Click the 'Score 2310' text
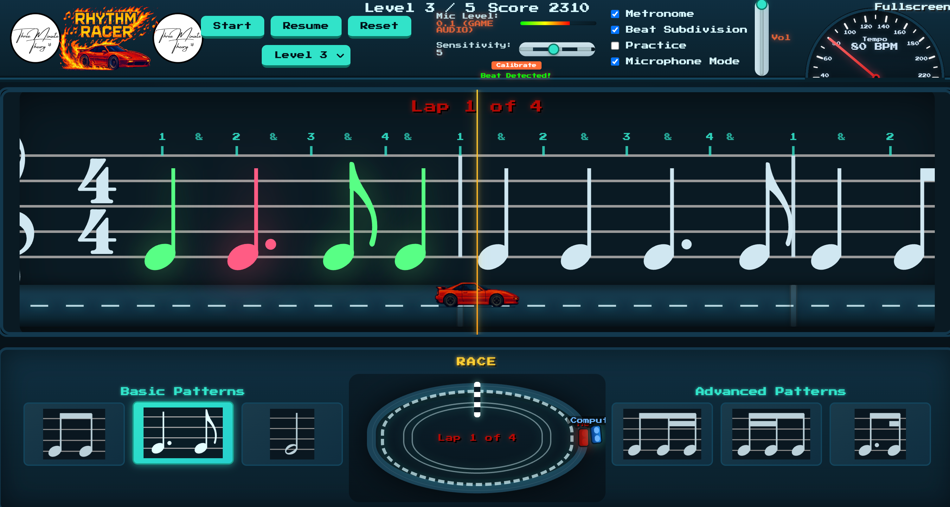The width and height of the screenshot is (950, 507). pos(538,8)
